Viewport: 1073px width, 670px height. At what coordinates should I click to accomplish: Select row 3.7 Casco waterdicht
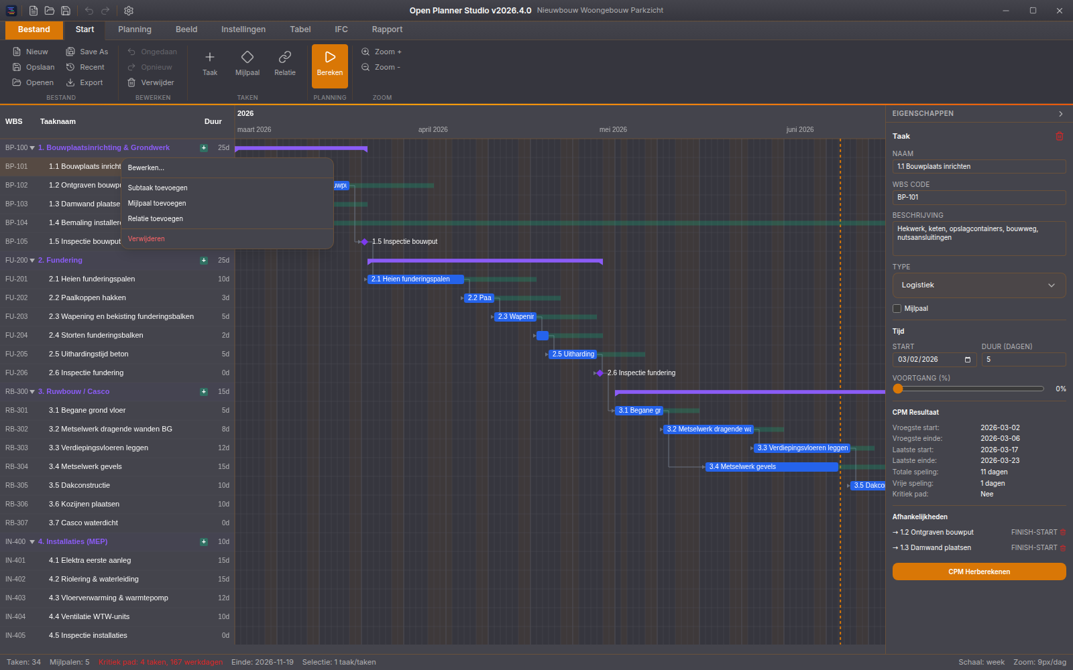tap(117, 523)
